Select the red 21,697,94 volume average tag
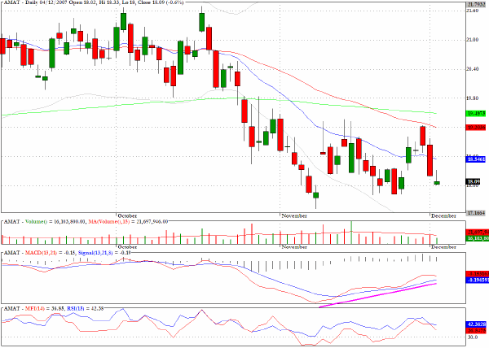Viewport: 489px width, 348px height. point(478,232)
